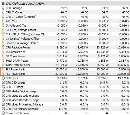The height and width of the screenshot is (115, 130).
Task: Click lightning icon beside iGPU VID
Action: (x=3, y=21)
